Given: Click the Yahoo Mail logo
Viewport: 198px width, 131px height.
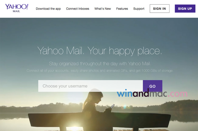Looking at the screenshot, I should click(x=17, y=8).
